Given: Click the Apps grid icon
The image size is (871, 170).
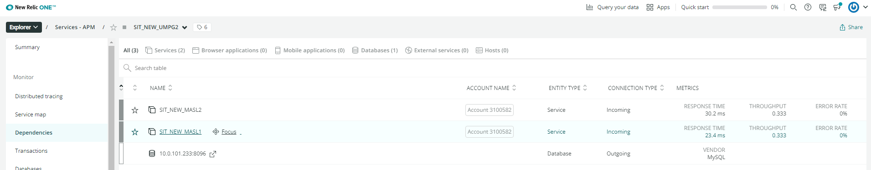Looking at the screenshot, I should [x=650, y=7].
